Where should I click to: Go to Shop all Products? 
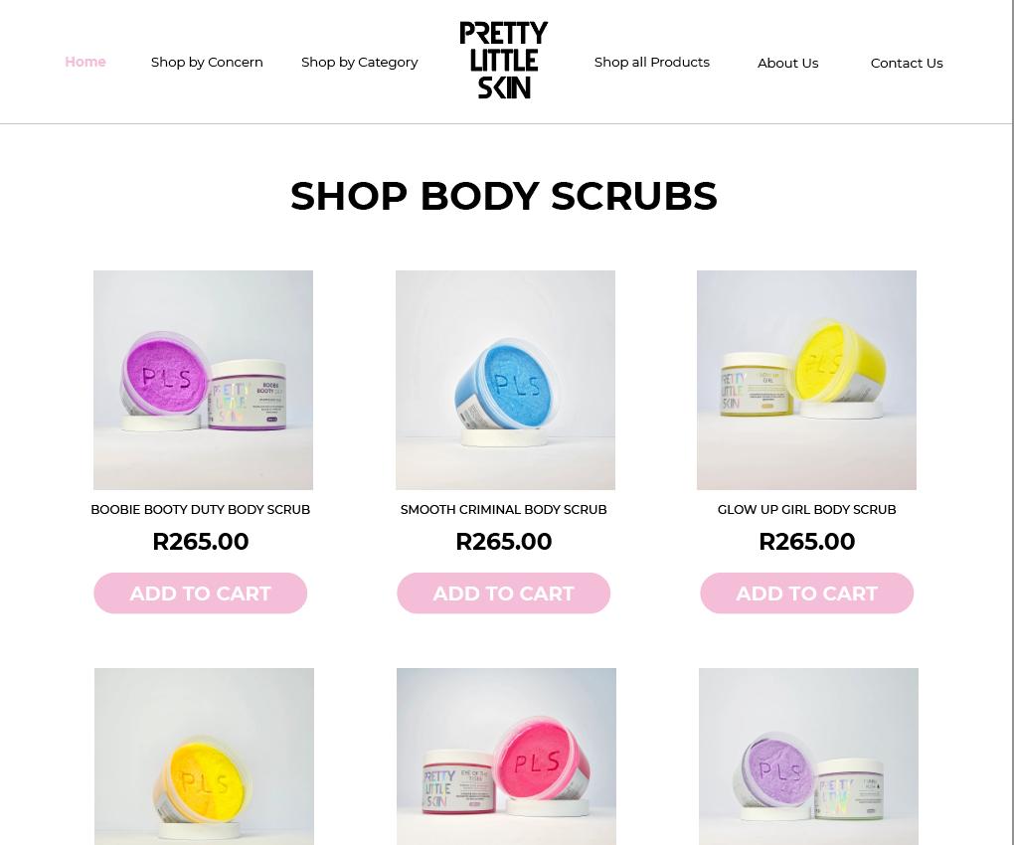[x=652, y=62]
